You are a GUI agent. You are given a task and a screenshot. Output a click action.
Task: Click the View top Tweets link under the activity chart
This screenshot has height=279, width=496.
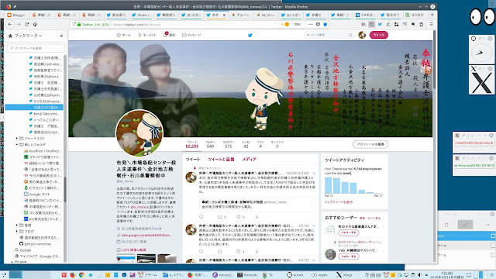coord(339,202)
